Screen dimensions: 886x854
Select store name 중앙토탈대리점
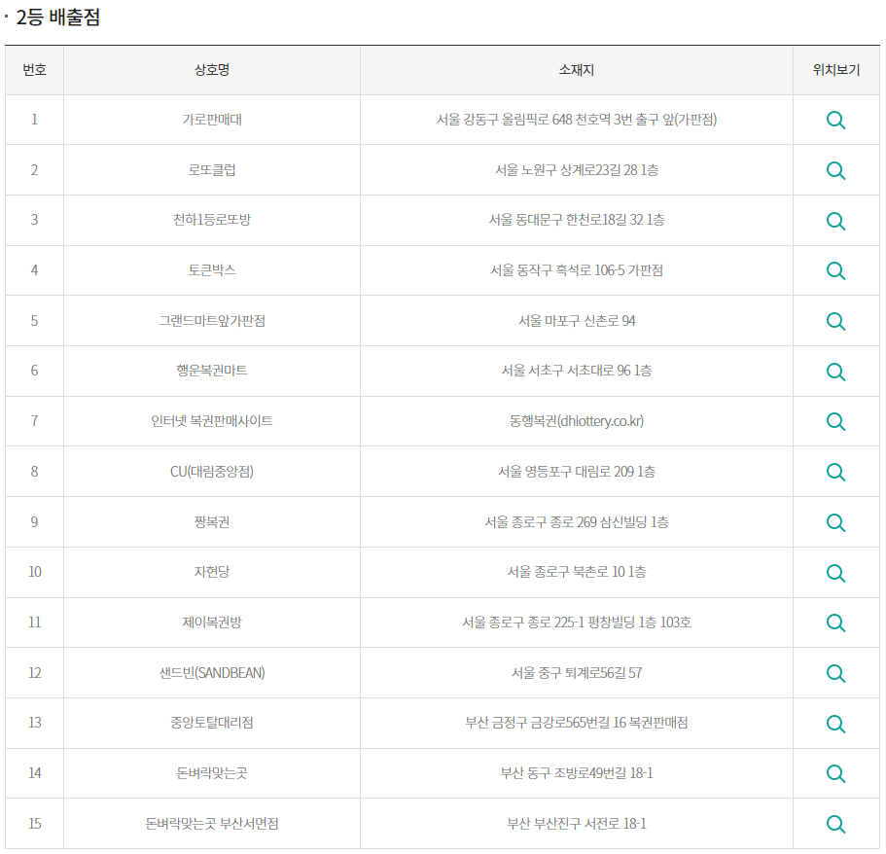pos(212,723)
